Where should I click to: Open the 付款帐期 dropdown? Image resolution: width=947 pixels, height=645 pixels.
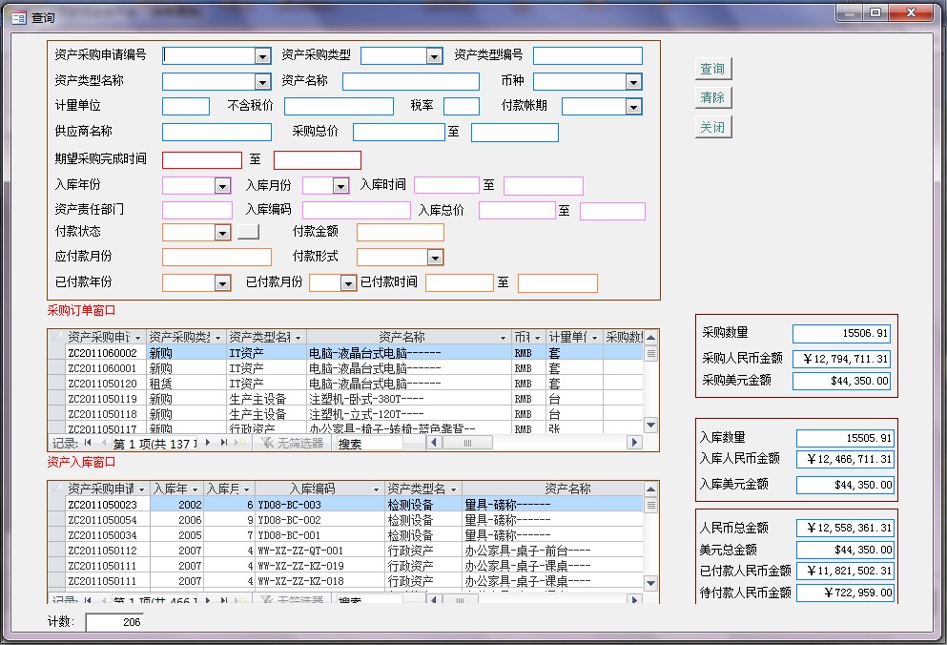(633, 107)
